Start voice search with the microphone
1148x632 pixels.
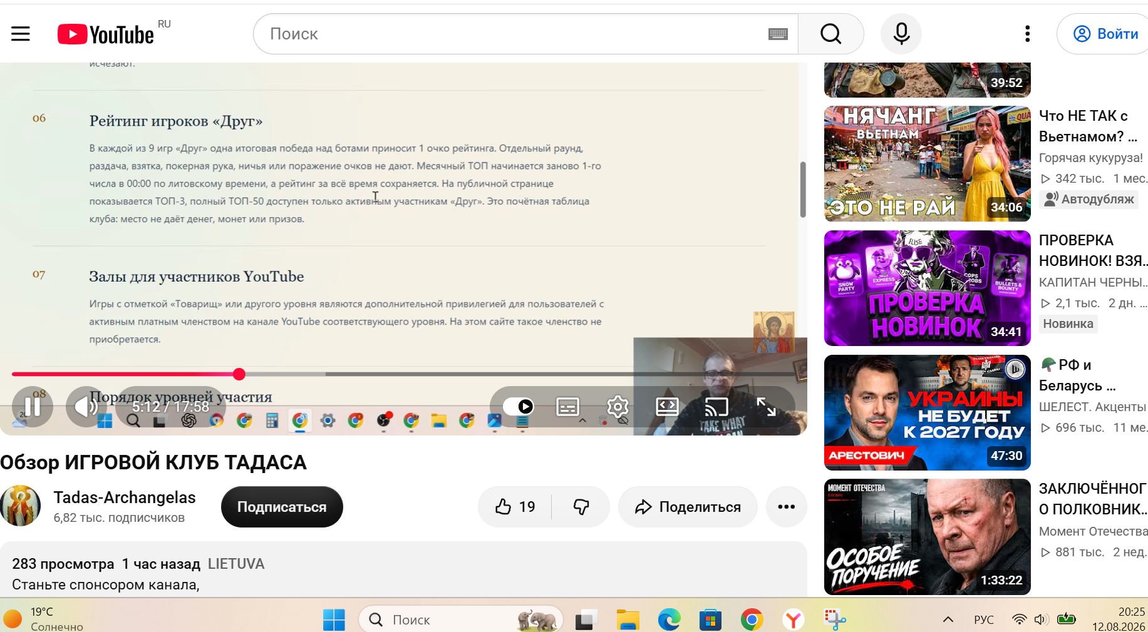pos(901,34)
